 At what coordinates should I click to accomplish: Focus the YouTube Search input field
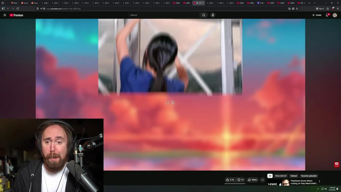(164, 15)
